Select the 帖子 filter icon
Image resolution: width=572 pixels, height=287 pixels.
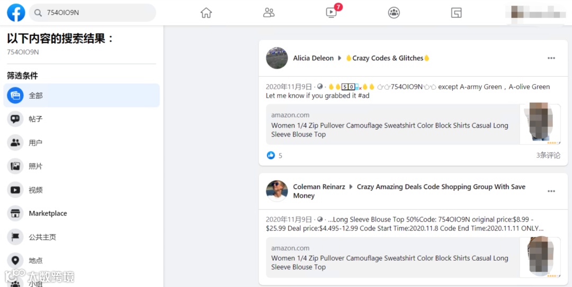15,119
